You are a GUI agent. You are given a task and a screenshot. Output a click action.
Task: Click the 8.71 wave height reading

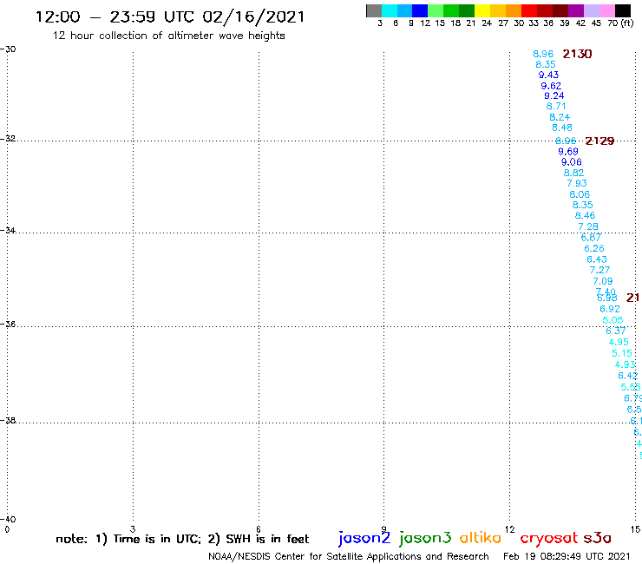click(x=556, y=107)
